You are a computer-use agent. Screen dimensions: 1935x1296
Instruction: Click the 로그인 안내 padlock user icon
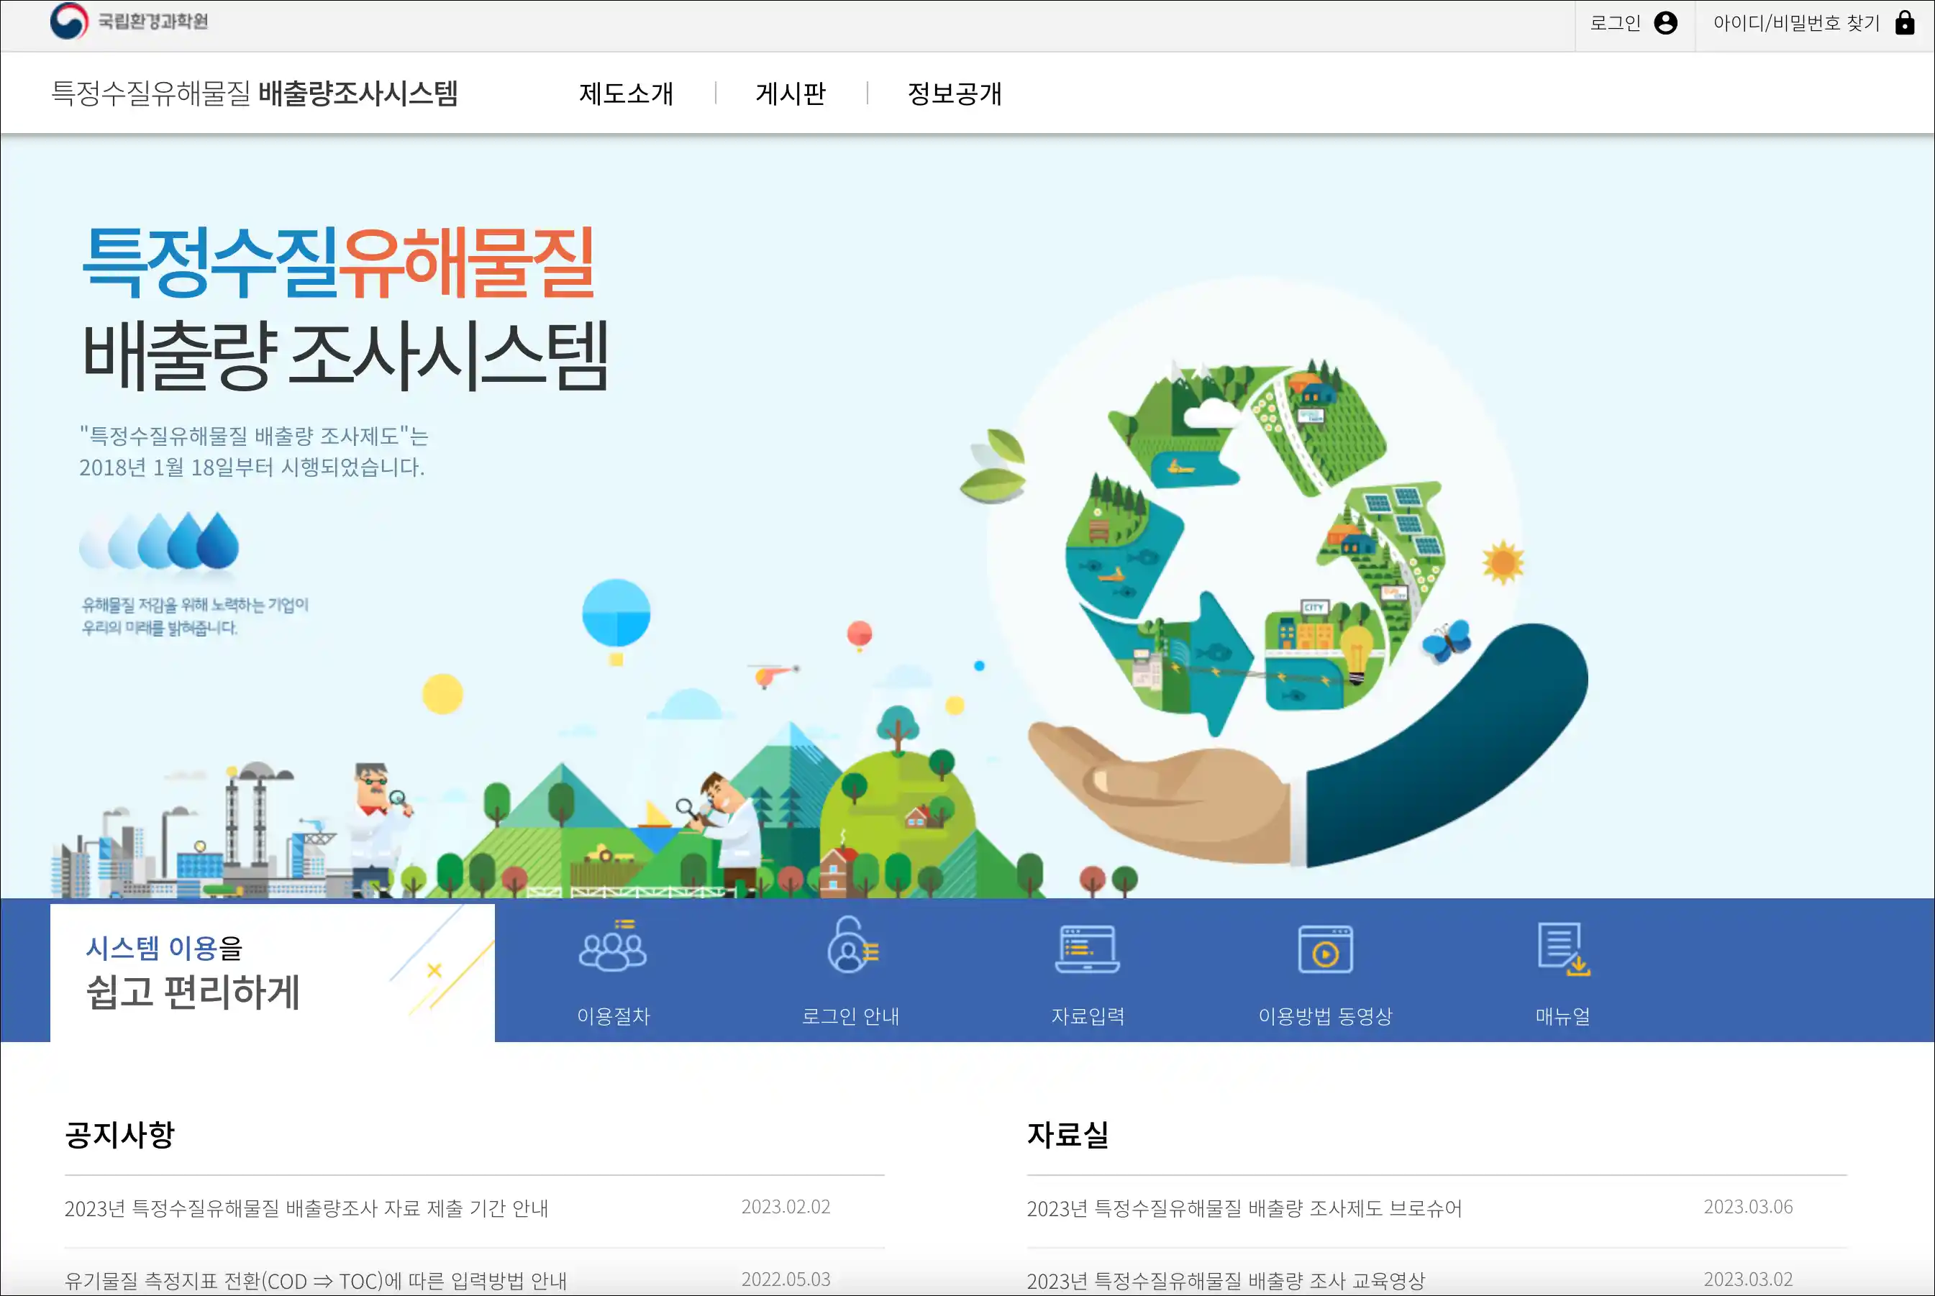click(850, 947)
